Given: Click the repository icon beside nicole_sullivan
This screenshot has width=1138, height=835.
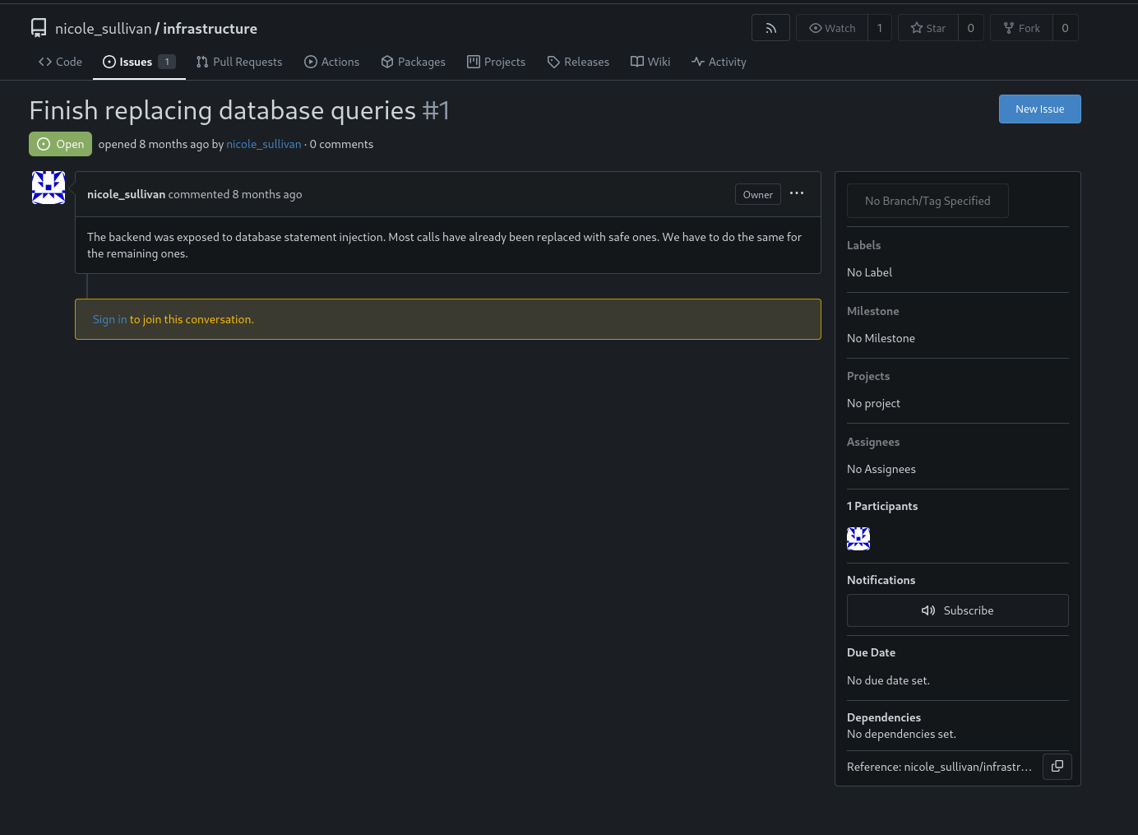Looking at the screenshot, I should point(39,28).
